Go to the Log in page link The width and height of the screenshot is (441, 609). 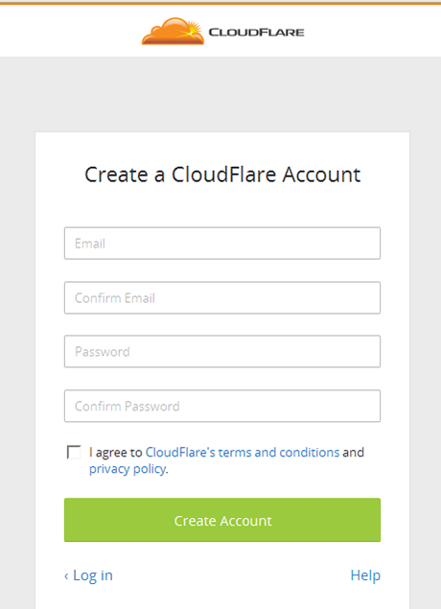click(93, 575)
